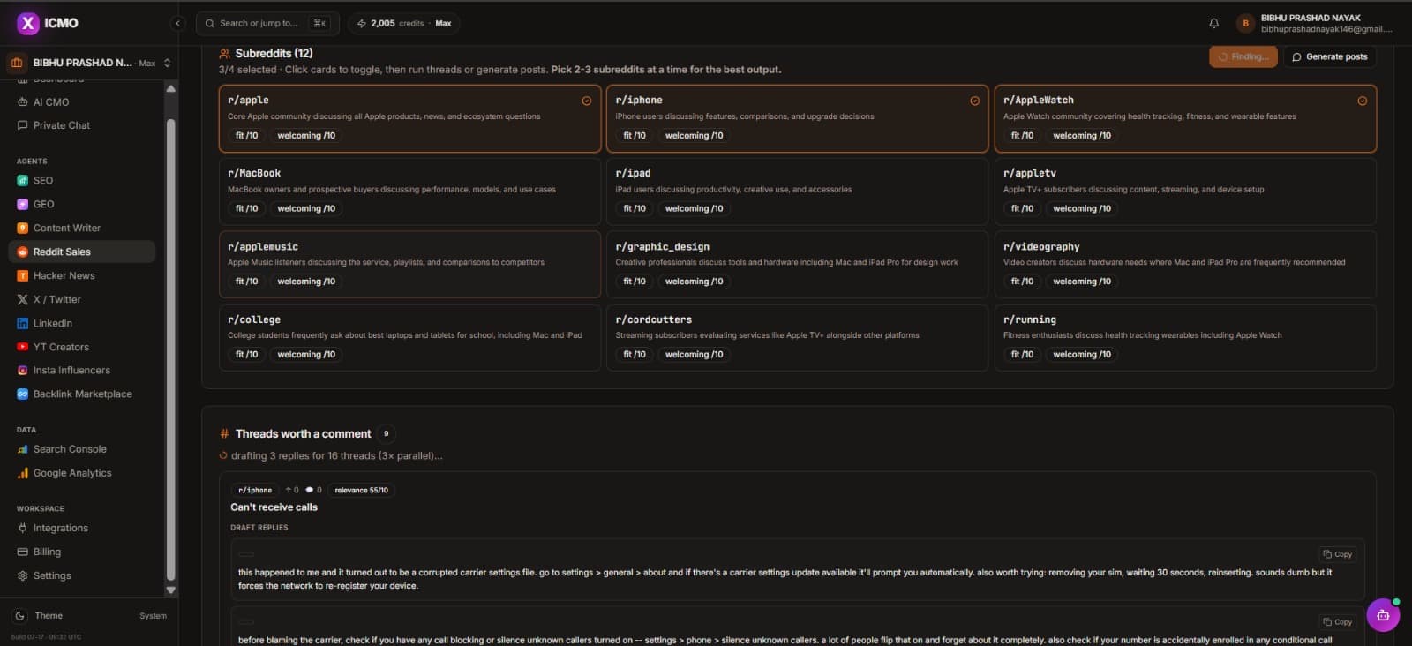Screen dimensions: 1412x646
Task: Select the r/videography subreddit card
Action: pyautogui.click(x=1185, y=265)
